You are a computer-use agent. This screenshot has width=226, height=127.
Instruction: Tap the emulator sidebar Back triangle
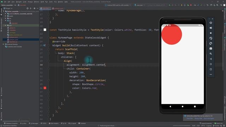click(x=211, y=59)
